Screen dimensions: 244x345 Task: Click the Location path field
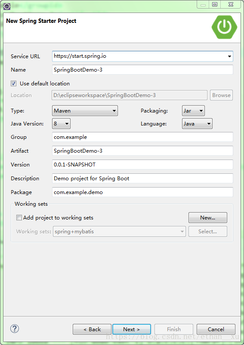pos(130,95)
